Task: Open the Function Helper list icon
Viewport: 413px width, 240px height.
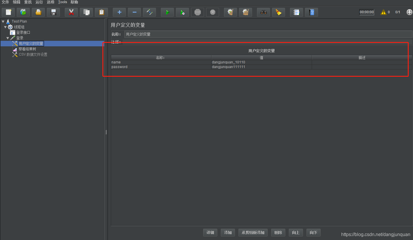Action: [x=297, y=12]
